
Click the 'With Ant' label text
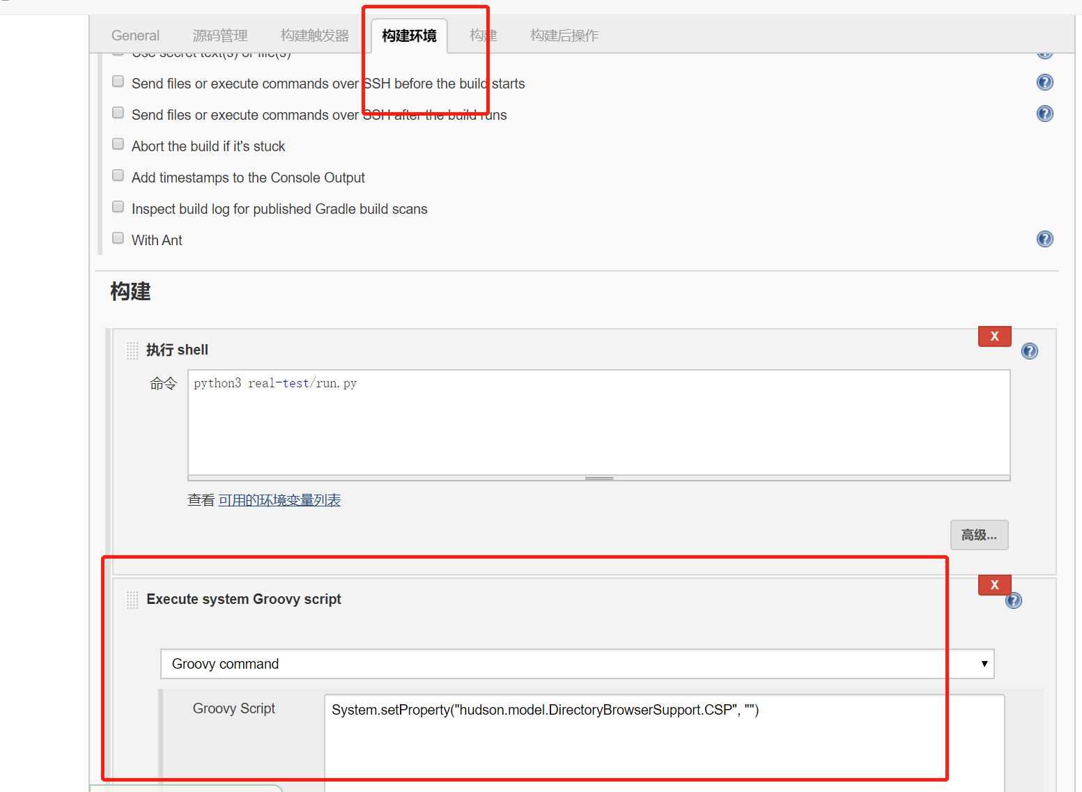[157, 240]
